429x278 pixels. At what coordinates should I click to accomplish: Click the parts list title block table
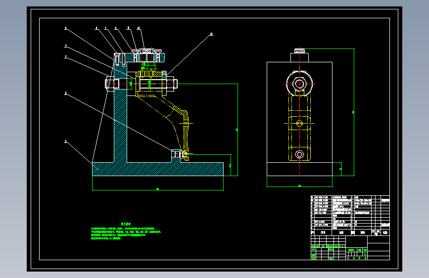(x=350, y=228)
